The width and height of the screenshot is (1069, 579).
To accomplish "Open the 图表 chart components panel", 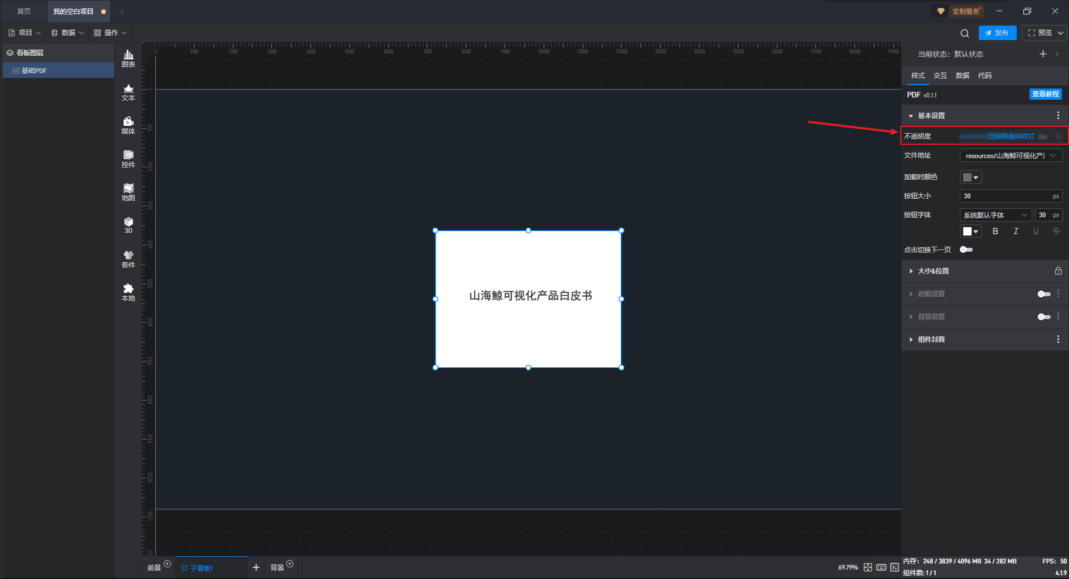I will tap(128, 58).
